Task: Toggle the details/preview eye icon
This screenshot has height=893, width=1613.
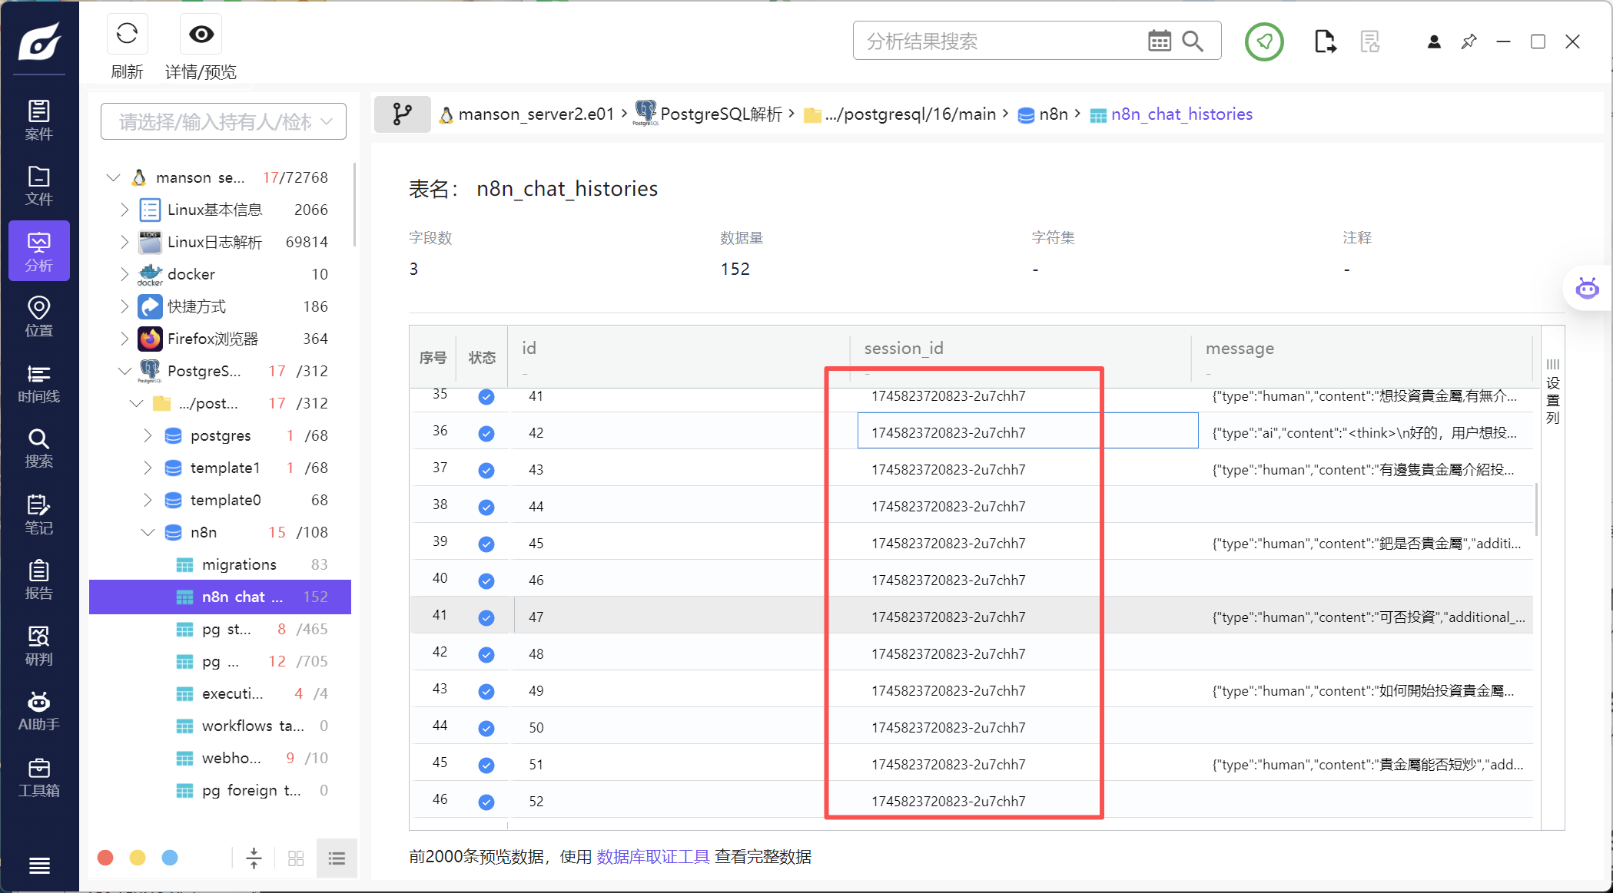Action: 201,35
